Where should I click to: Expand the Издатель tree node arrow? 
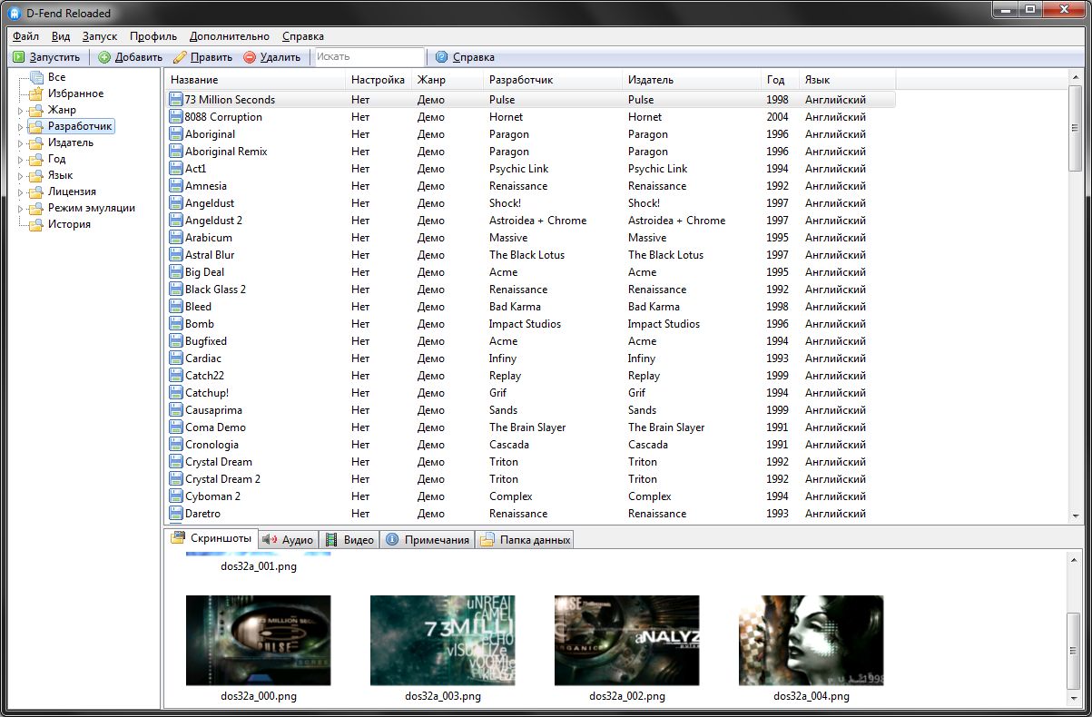20,143
